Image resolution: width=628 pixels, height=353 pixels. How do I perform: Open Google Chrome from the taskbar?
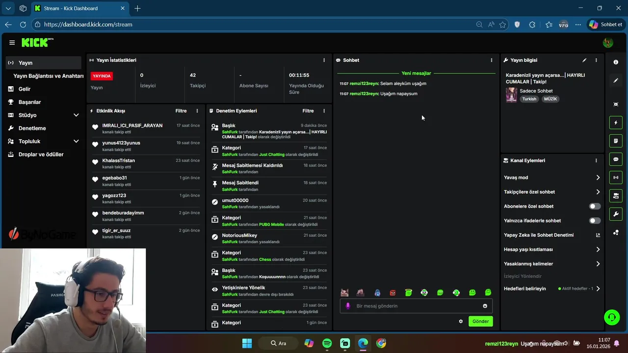[381, 343]
